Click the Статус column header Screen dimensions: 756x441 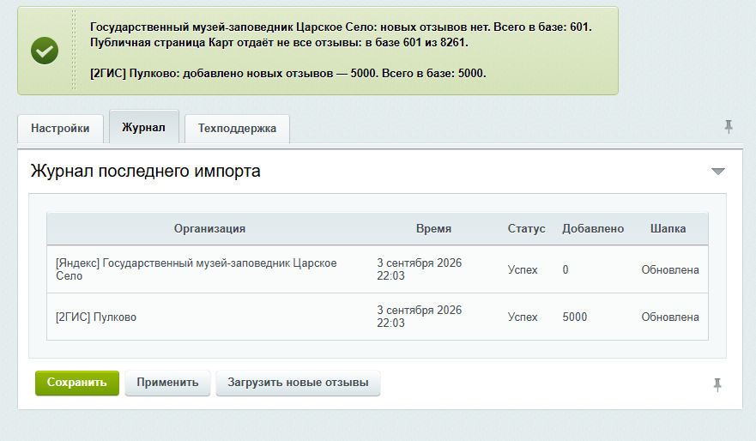[x=526, y=229]
